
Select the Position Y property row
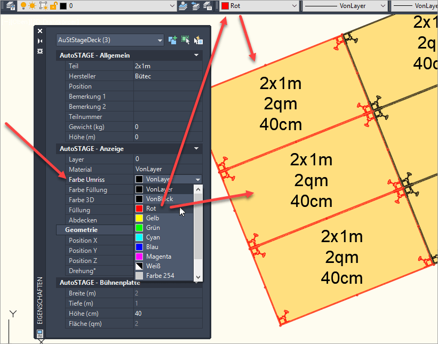[x=100, y=251]
